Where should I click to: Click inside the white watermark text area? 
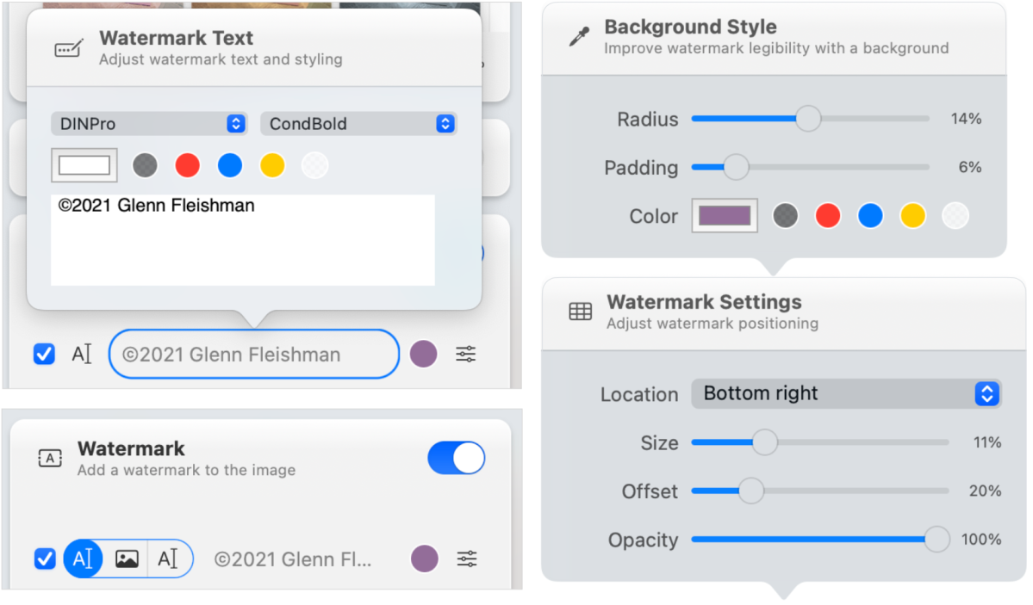[x=243, y=240]
